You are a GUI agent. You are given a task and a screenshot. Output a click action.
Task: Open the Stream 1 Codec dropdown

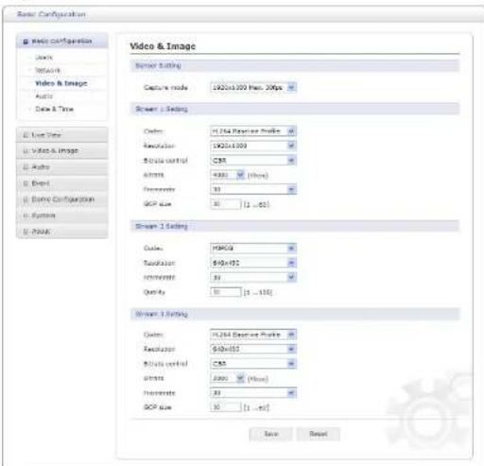[253, 131]
